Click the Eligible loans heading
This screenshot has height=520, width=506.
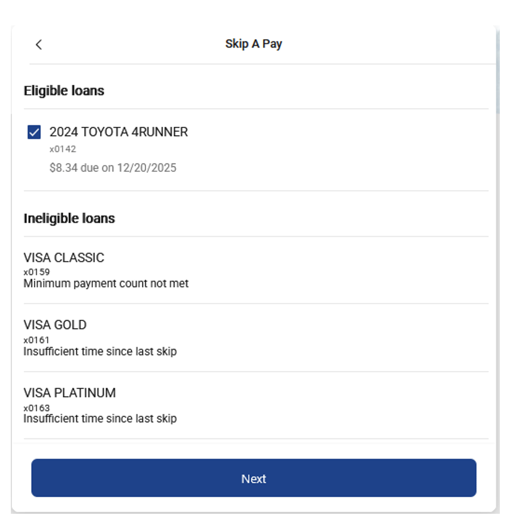coord(64,91)
